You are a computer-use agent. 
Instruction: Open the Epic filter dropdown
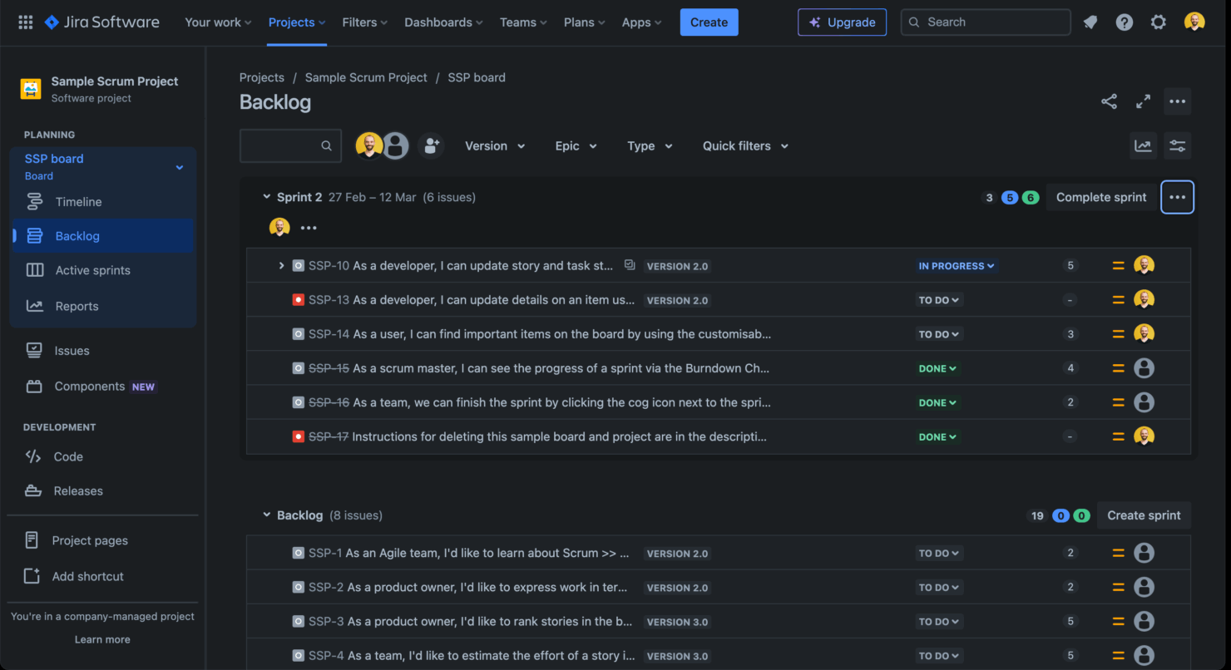(x=576, y=145)
